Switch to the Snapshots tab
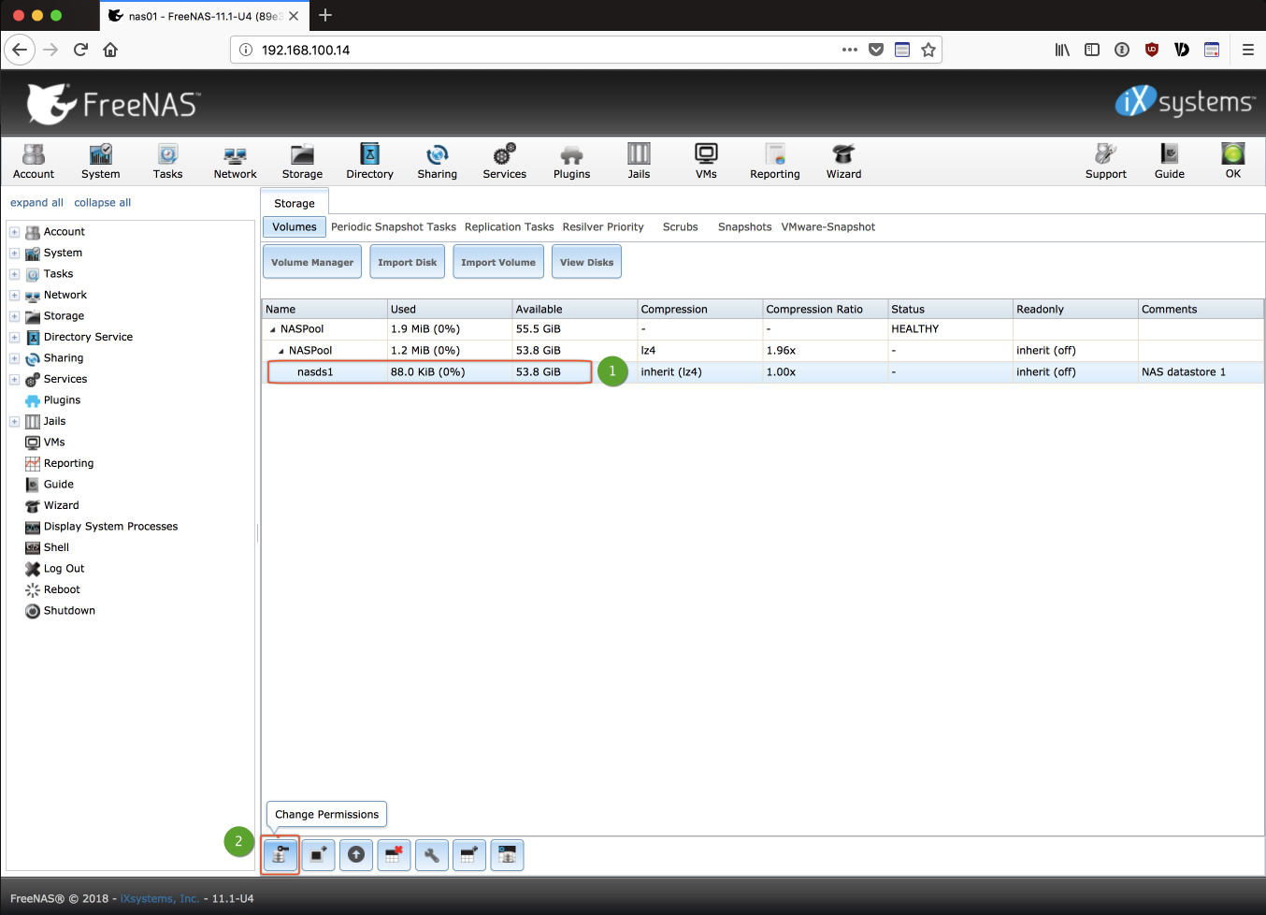 744,227
